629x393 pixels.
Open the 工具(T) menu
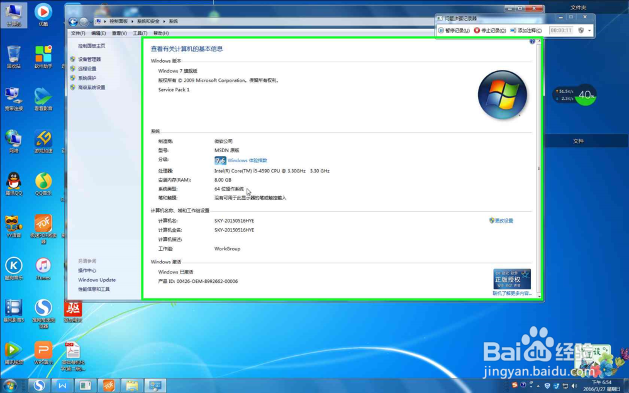coord(140,33)
